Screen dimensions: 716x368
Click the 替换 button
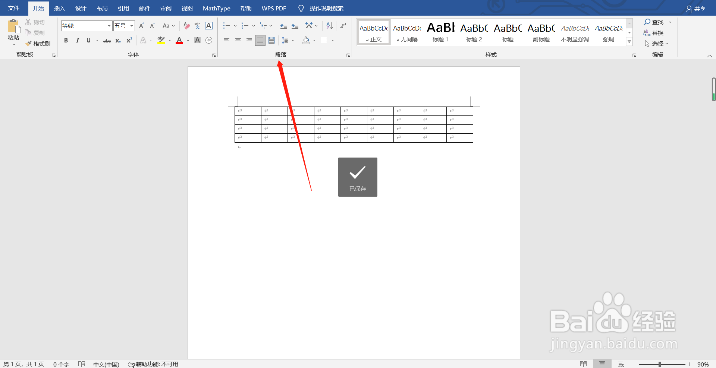[x=654, y=33]
